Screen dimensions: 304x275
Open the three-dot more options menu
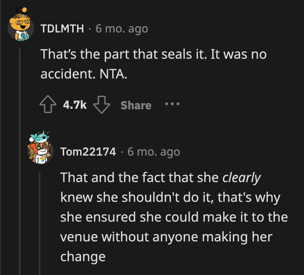click(172, 104)
